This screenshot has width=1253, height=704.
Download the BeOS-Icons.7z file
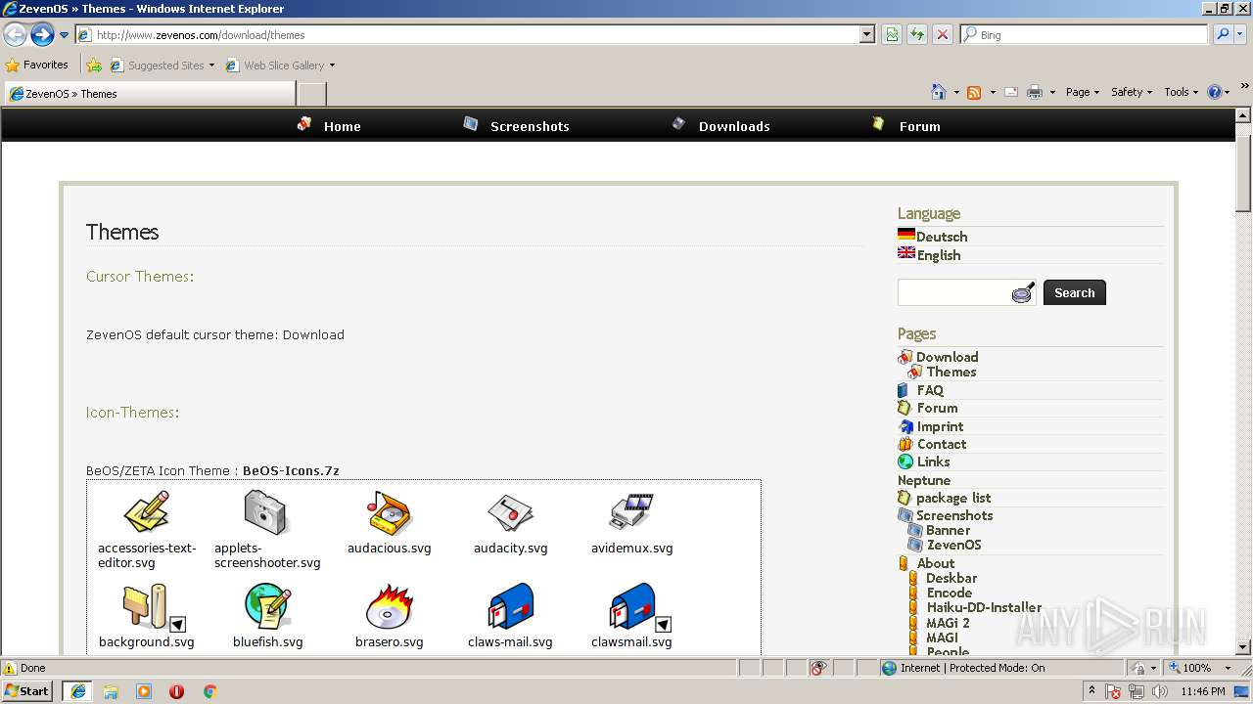click(x=291, y=471)
